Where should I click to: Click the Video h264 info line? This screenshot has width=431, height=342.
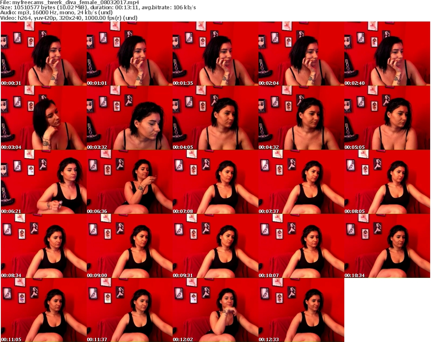(69, 18)
